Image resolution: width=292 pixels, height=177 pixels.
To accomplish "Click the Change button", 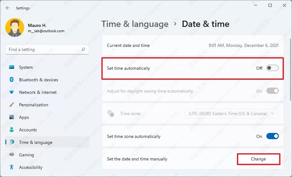I will coord(258,159).
